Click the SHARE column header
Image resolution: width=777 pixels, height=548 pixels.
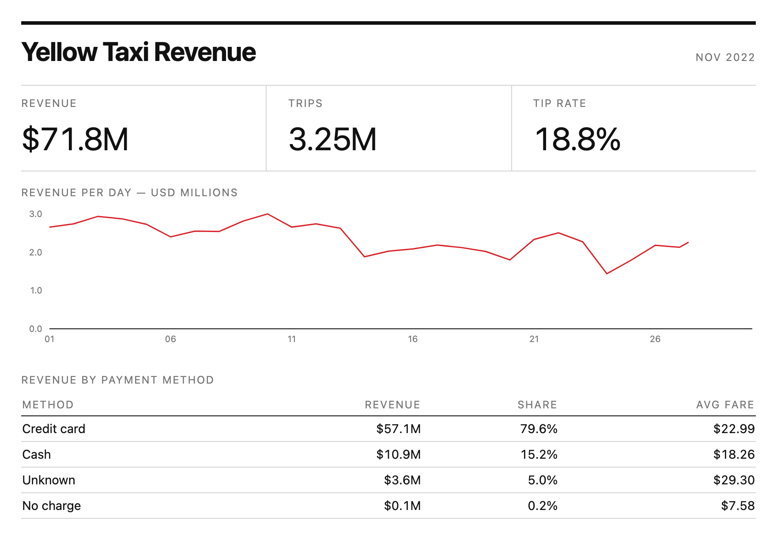pos(537,405)
